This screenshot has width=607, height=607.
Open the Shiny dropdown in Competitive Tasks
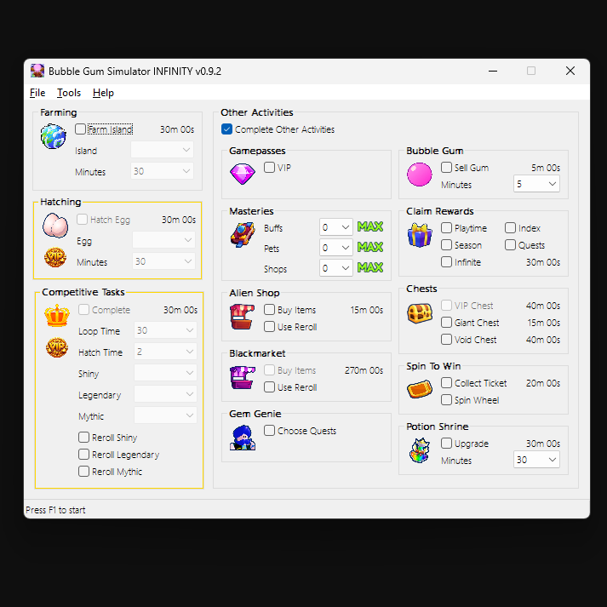point(166,373)
